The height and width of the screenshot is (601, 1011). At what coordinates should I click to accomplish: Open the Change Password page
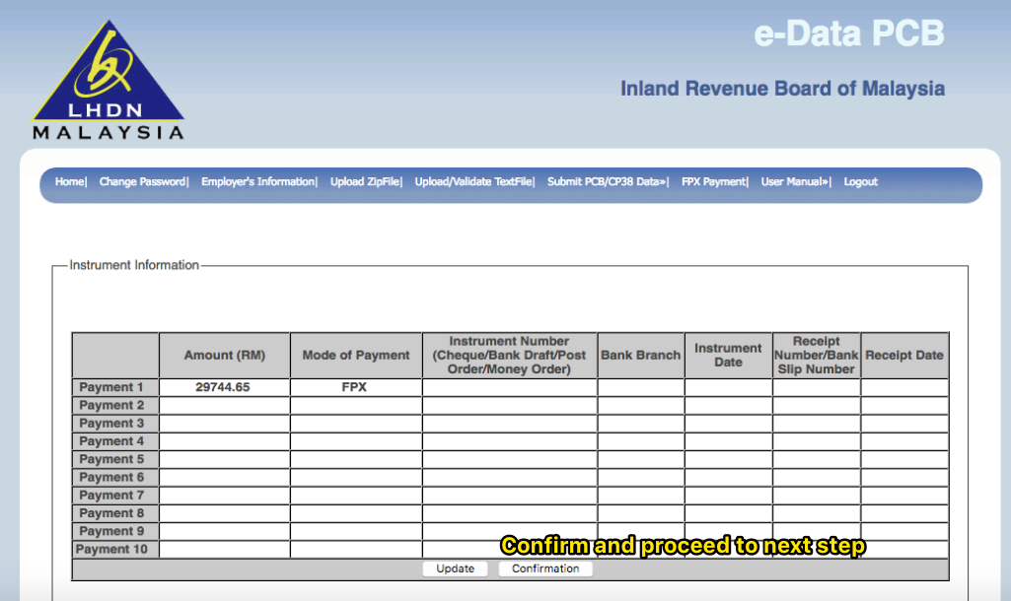click(142, 181)
